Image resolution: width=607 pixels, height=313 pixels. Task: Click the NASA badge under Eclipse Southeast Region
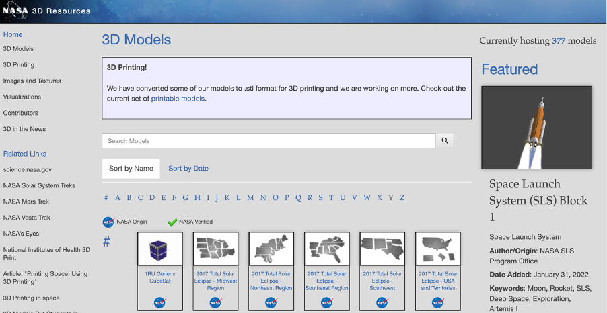click(326, 302)
